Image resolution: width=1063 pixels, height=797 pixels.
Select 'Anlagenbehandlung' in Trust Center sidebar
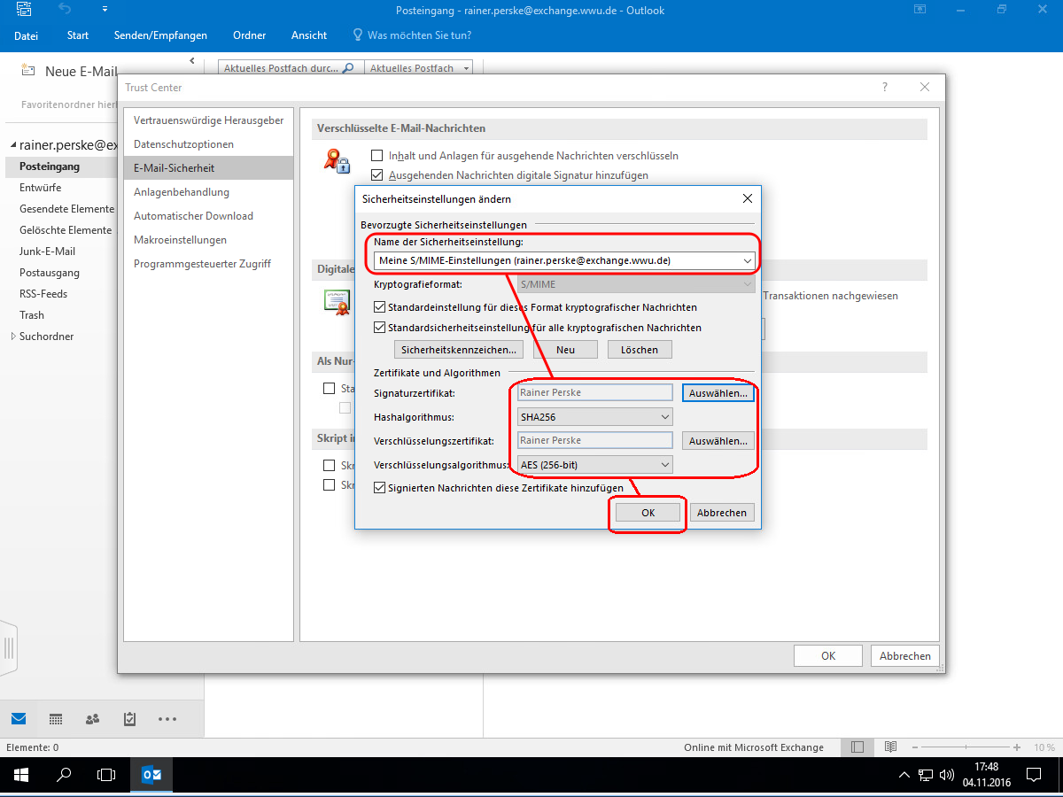[x=182, y=192]
